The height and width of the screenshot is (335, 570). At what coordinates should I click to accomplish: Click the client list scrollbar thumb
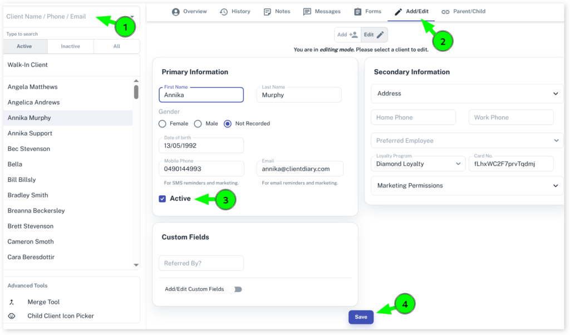136,92
